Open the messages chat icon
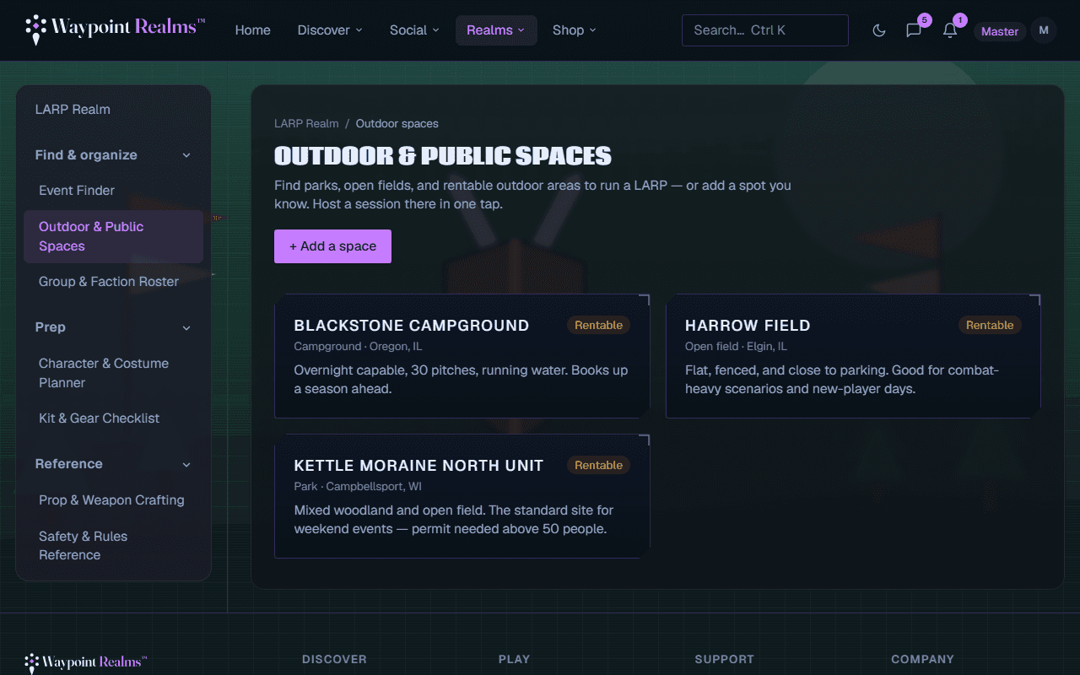The width and height of the screenshot is (1080, 675). pos(914,30)
